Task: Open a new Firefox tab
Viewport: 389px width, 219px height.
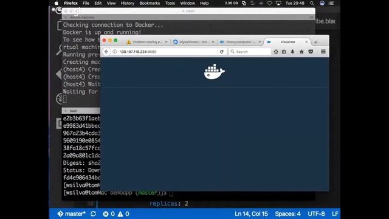Action: coord(315,42)
